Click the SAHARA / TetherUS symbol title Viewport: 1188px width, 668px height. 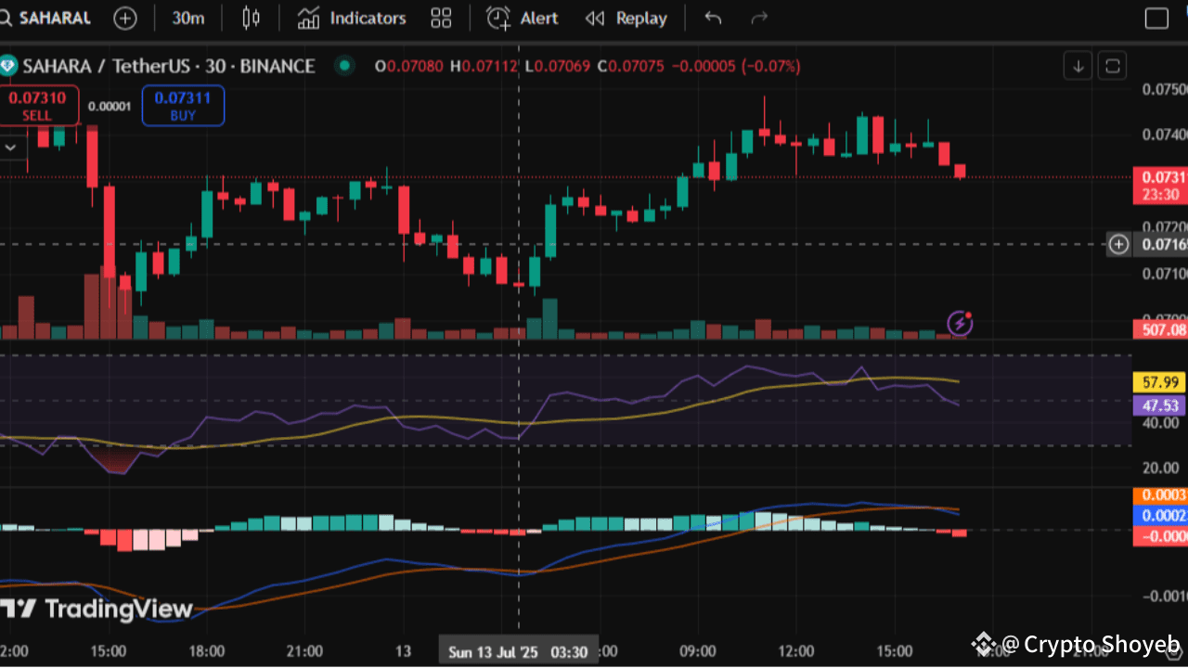pyautogui.click(x=168, y=66)
